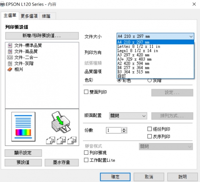Click the 墨水存量 button
The width and height of the screenshot is (200, 182).
pos(62,163)
